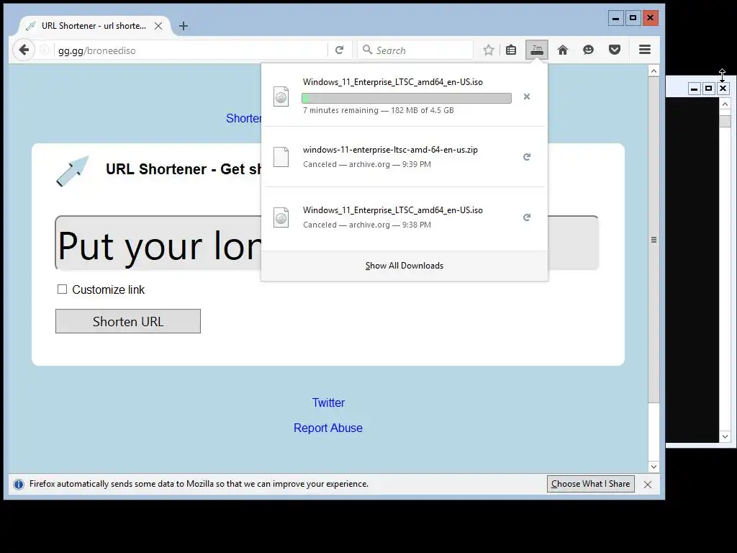Click the page scrollbar down arrow

(x=654, y=467)
